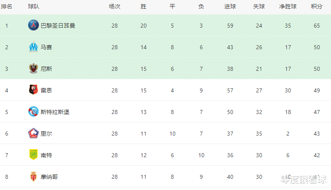The width and height of the screenshot is (331, 190).
Task: Click the Nantes yellow badge
Action: point(33,155)
